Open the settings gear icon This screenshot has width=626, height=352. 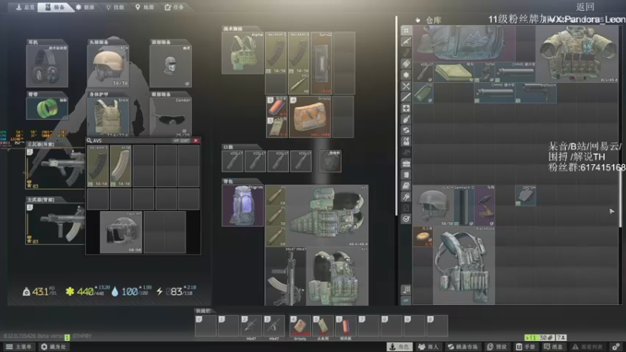(x=616, y=347)
